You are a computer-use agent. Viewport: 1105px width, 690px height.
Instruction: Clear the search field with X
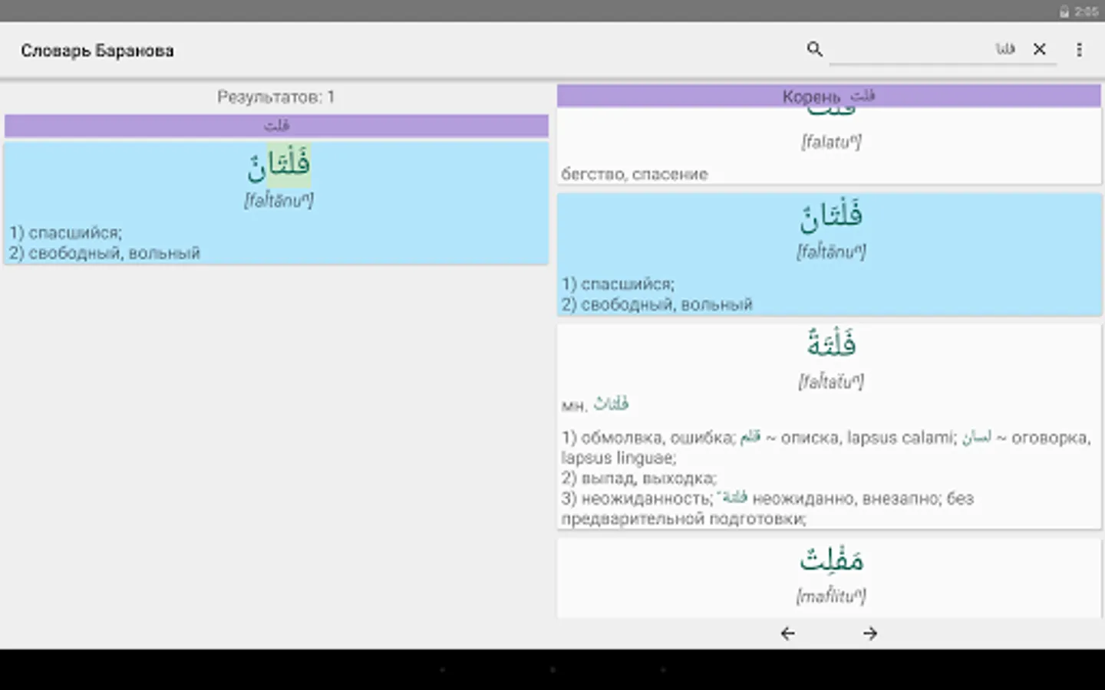tap(1040, 49)
